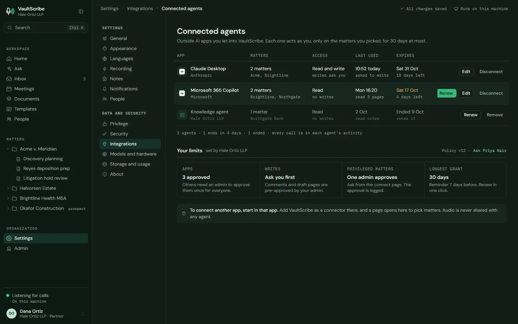
Task: Open the Dana Ortiz account switcher chevron
Action: (x=83, y=314)
